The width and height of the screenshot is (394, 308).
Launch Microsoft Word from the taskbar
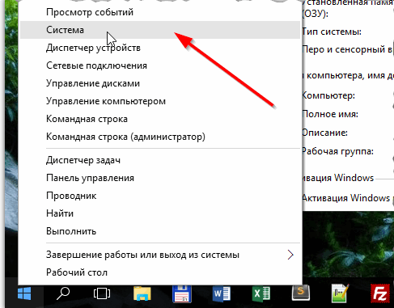222,293
